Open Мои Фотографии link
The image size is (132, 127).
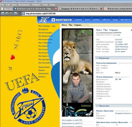[45, 33]
